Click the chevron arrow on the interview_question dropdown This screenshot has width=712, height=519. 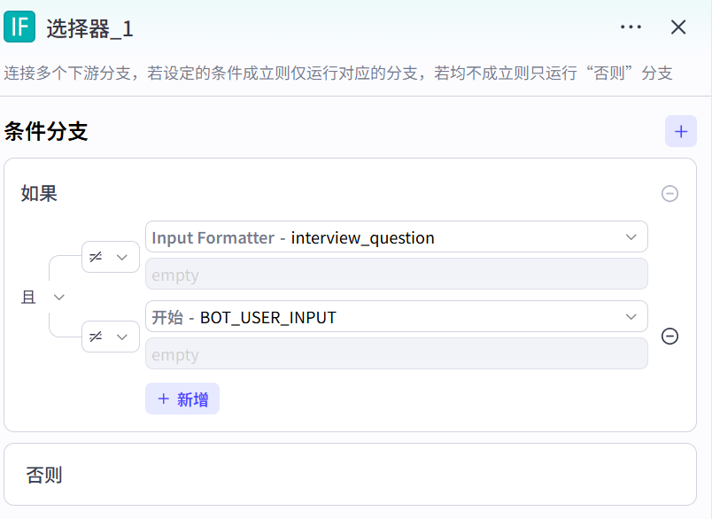coord(631,237)
